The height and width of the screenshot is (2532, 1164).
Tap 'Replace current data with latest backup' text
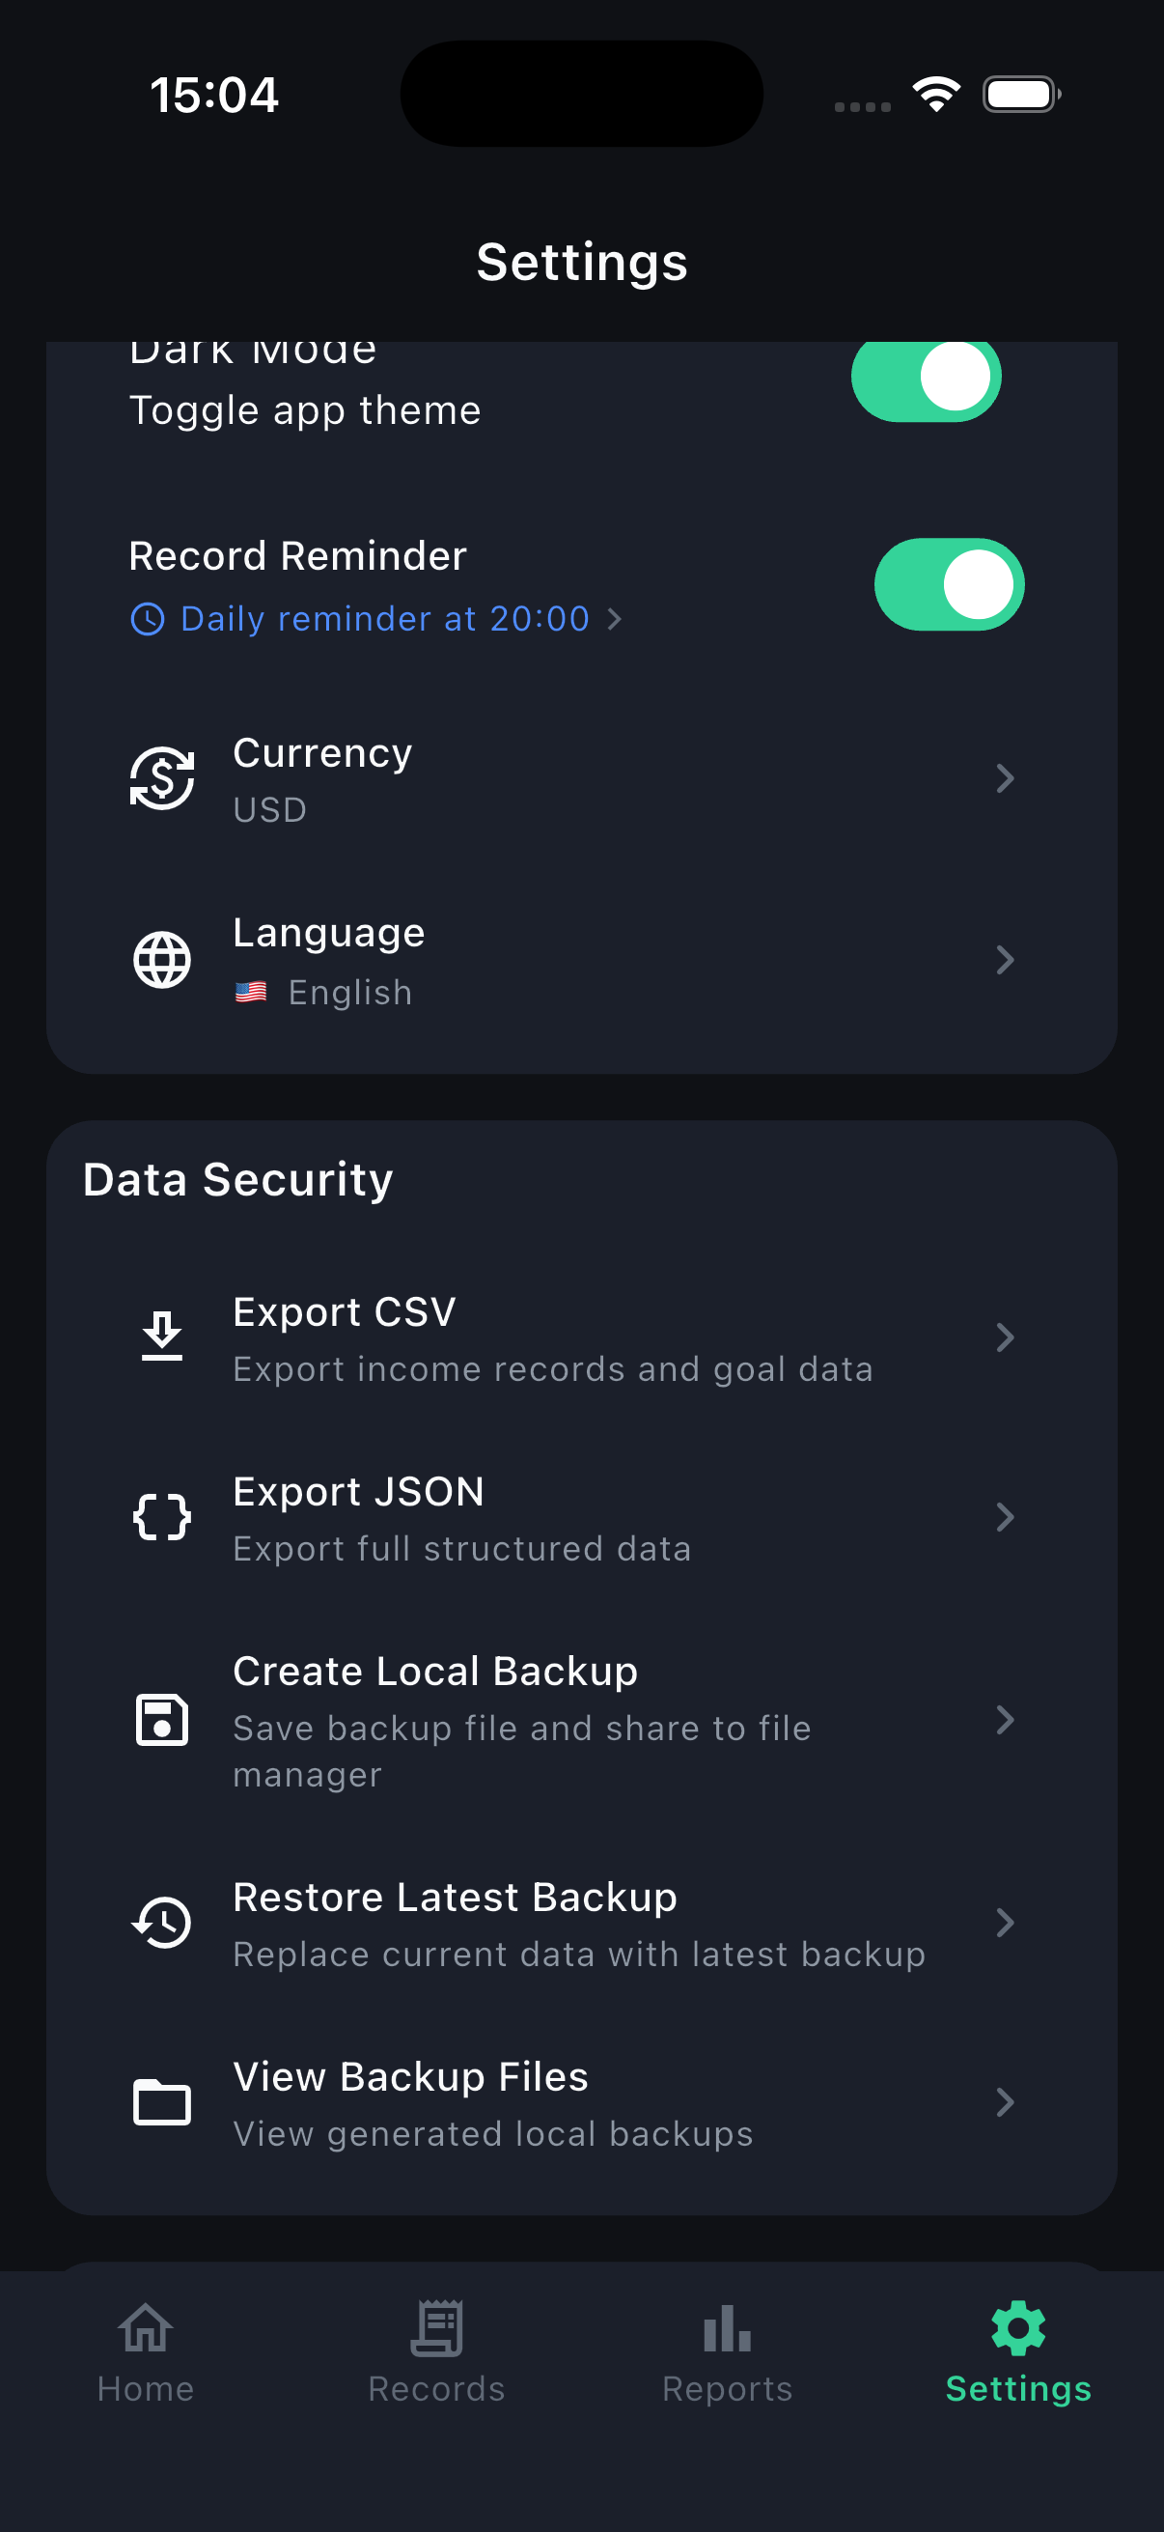(579, 1955)
